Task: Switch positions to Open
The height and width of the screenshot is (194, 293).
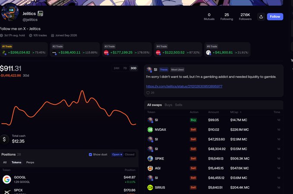Action: [117, 155]
